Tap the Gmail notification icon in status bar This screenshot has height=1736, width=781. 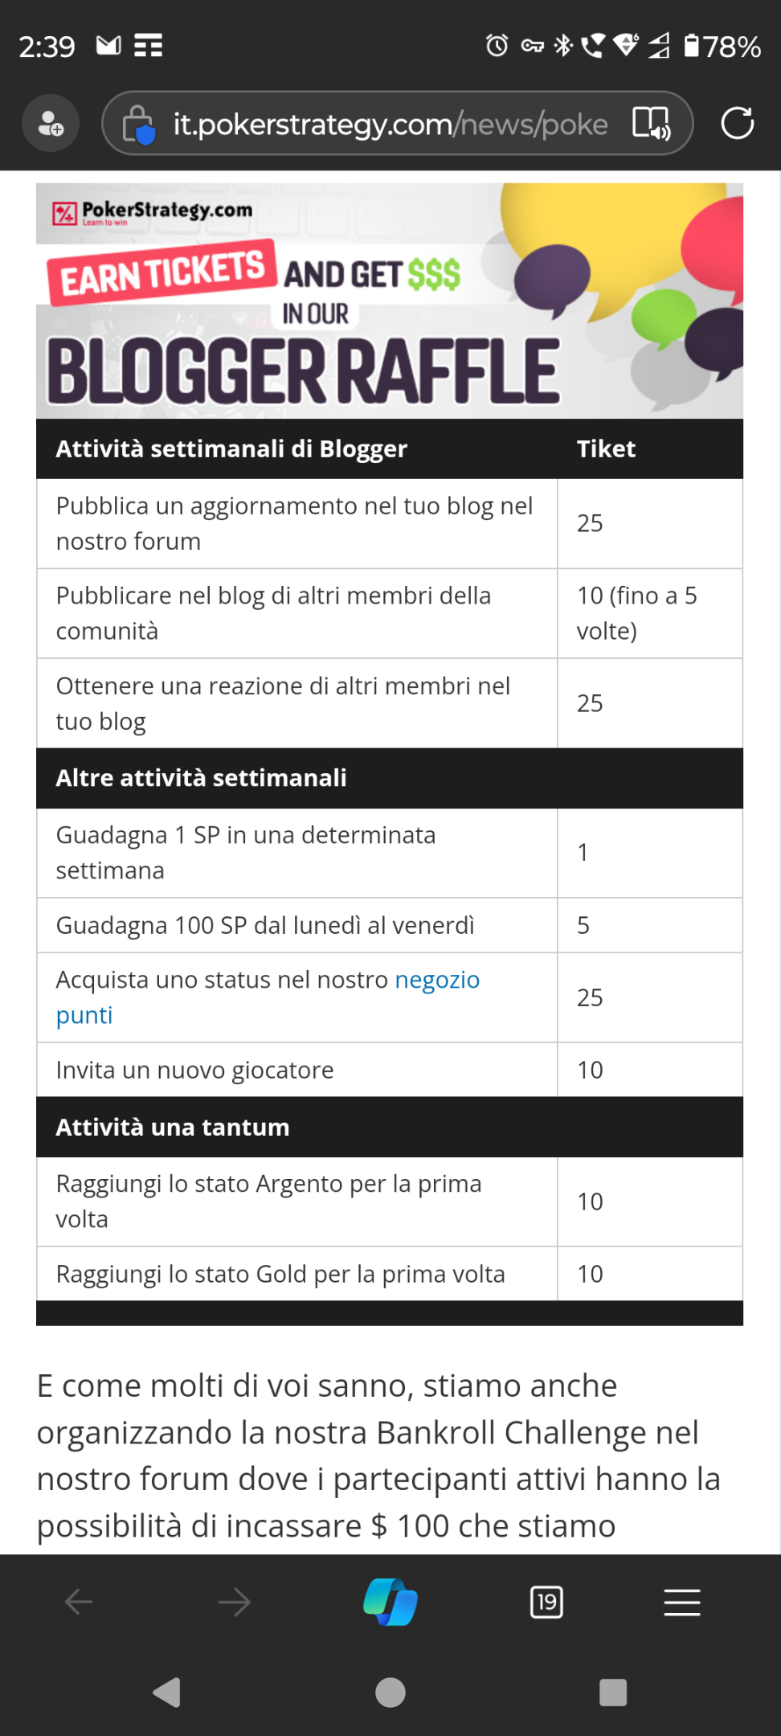tap(108, 45)
